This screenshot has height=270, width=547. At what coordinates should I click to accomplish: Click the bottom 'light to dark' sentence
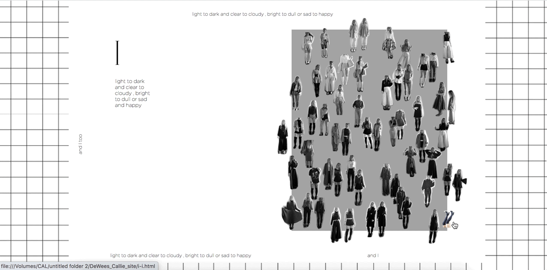[x=180, y=255]
